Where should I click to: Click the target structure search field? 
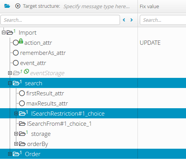60,20
